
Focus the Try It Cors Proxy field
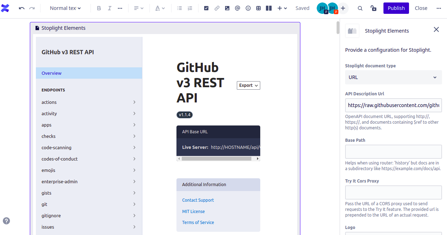(393, 192)
